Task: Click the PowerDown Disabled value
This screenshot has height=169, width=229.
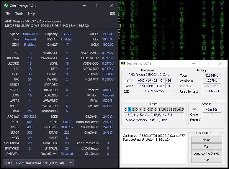Action: point(67,154)
